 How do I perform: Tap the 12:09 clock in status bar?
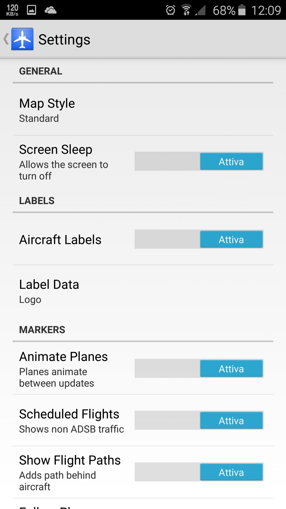[x=266, y=10]
